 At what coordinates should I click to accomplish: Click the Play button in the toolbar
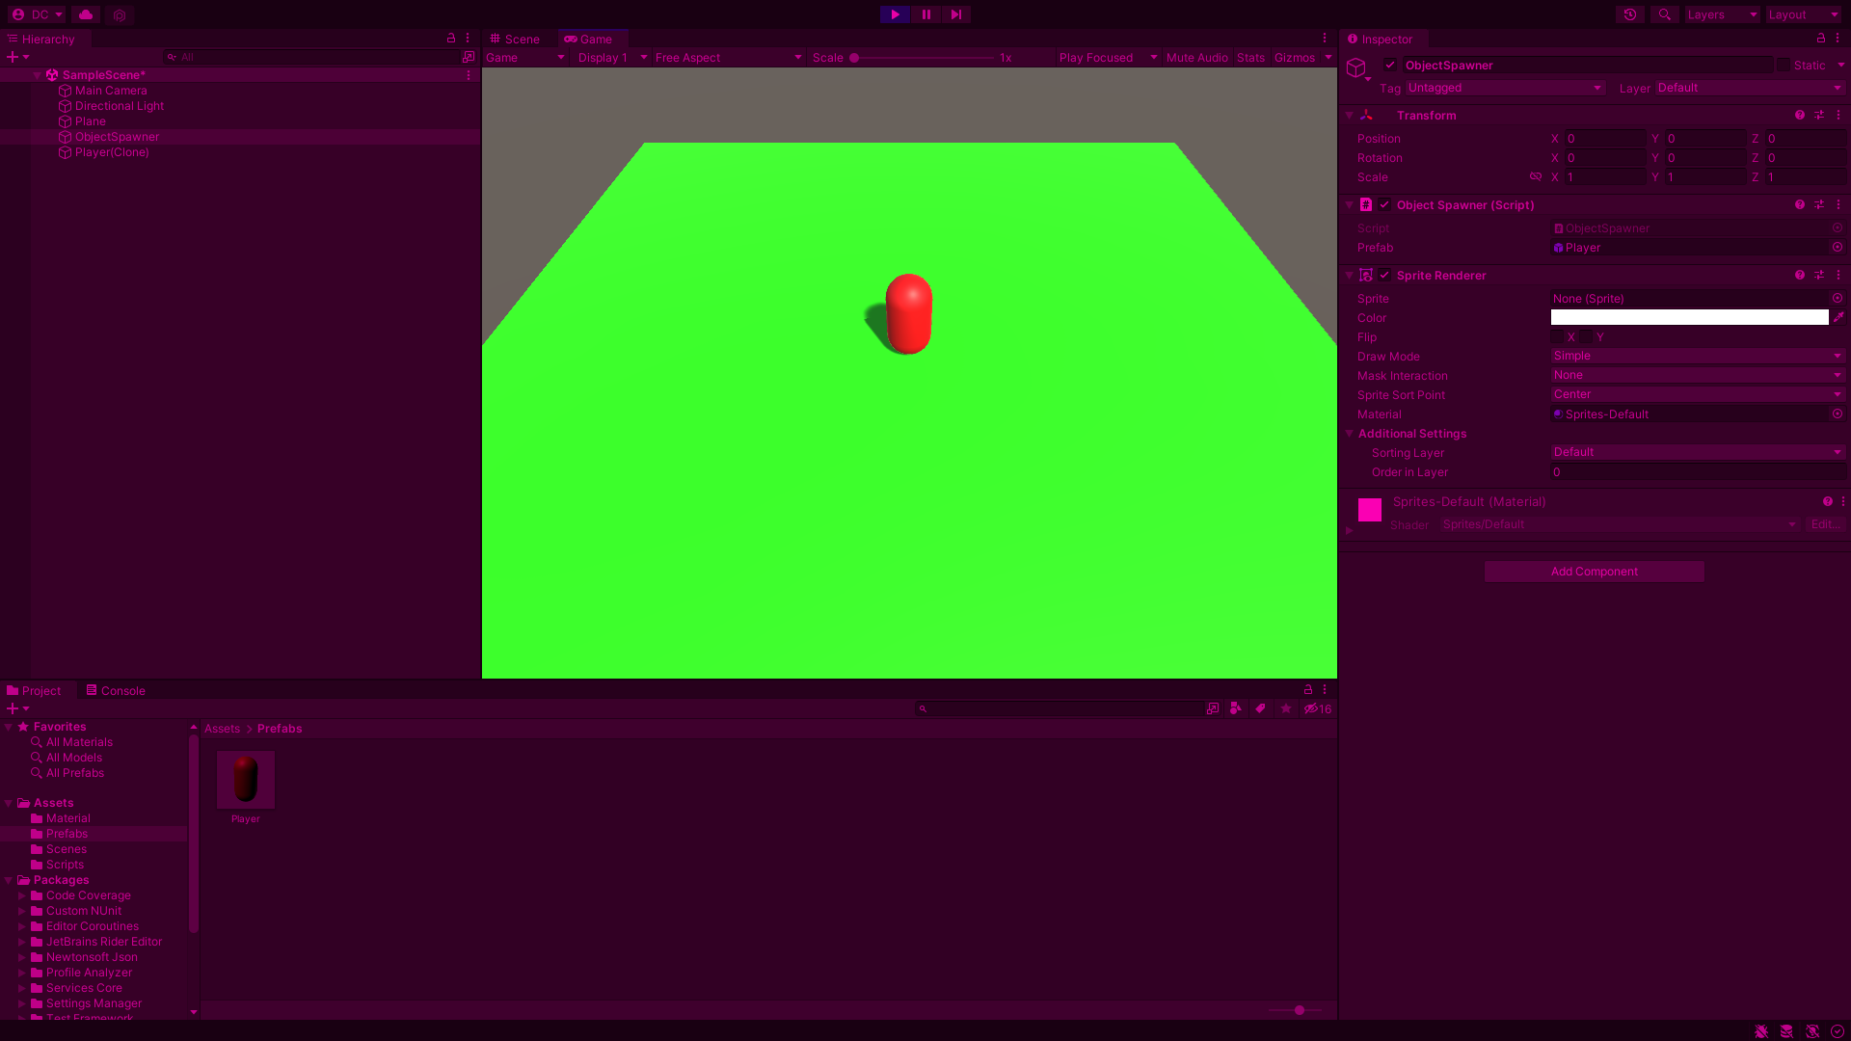coord(895,14)
